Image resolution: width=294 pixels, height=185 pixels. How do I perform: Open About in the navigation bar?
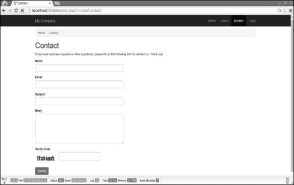(x=224, y=21)
